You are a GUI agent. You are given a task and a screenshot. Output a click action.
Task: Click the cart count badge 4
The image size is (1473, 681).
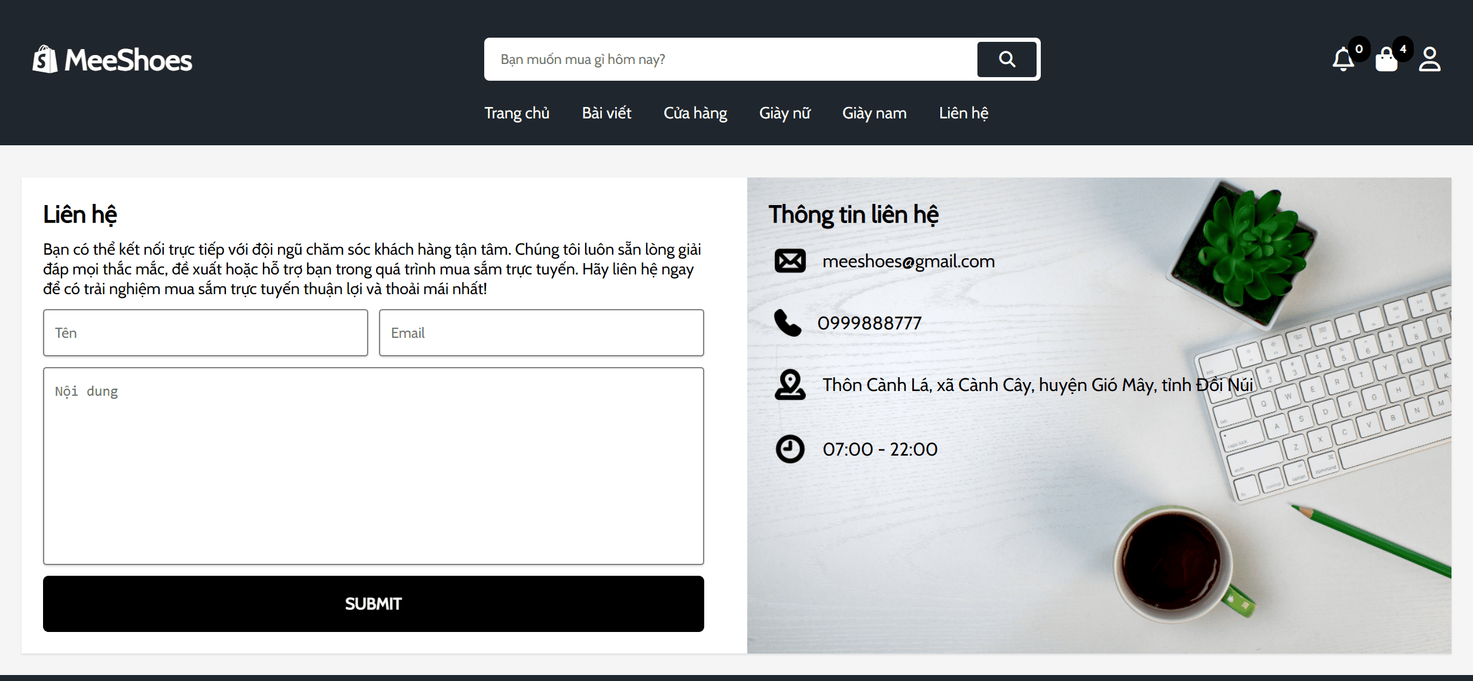coord(1402,49)
